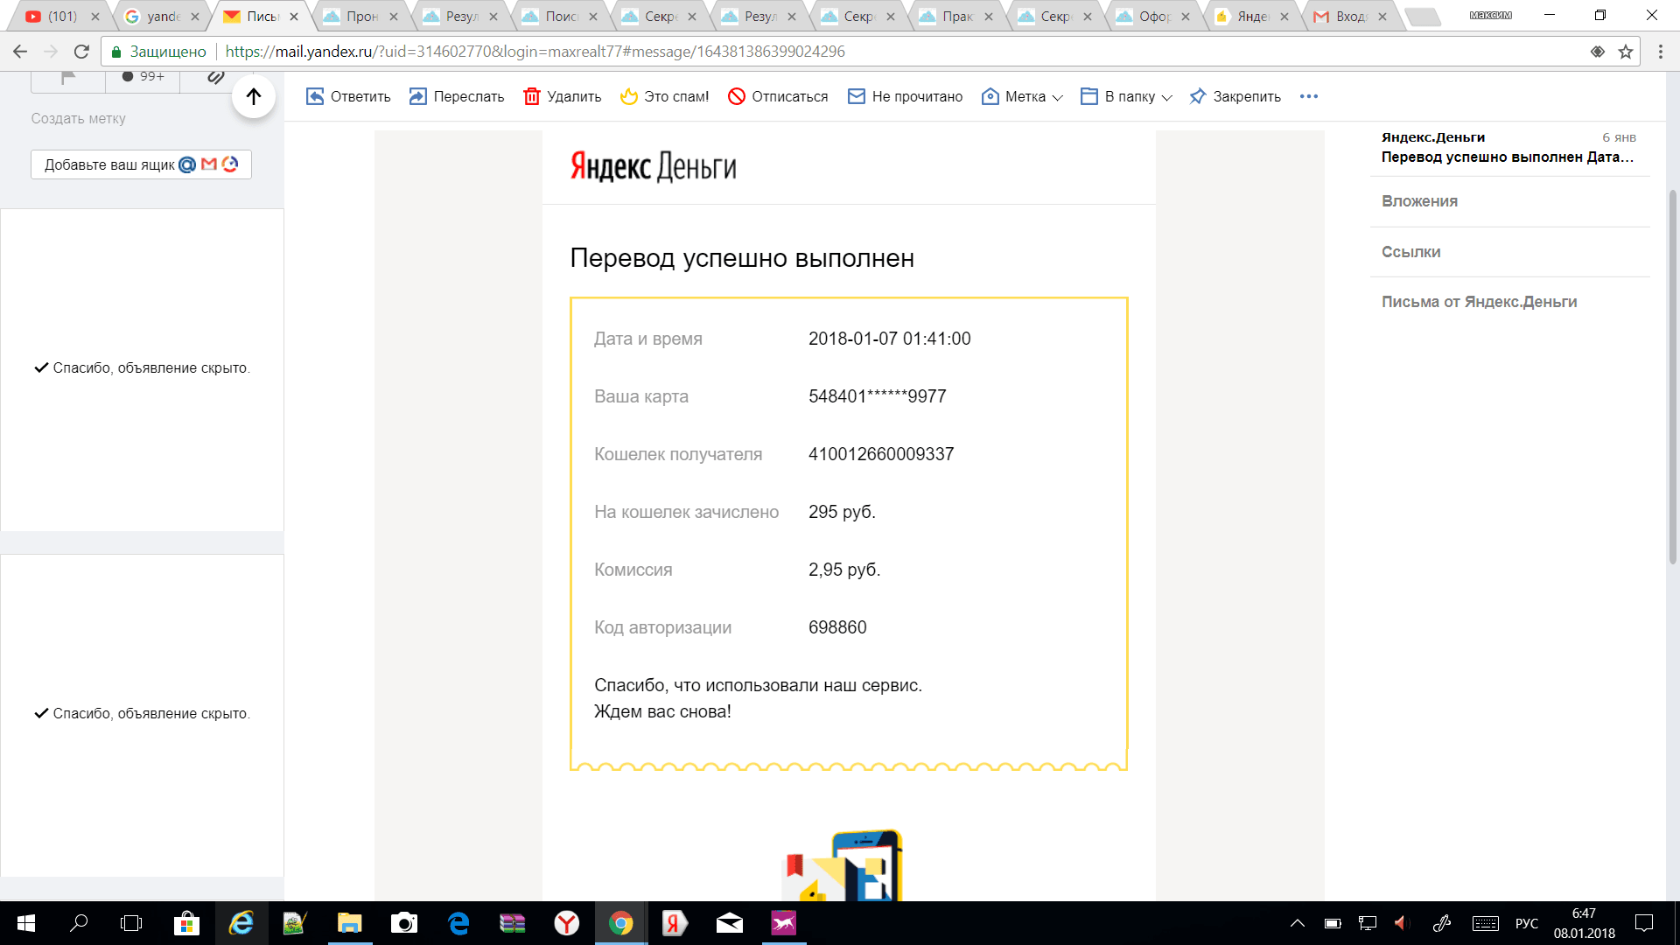The height and width of the screenshot is (945, 1680).
Task: Click the Добавьте ваш ящик button
Action: [x=141, y=164]
